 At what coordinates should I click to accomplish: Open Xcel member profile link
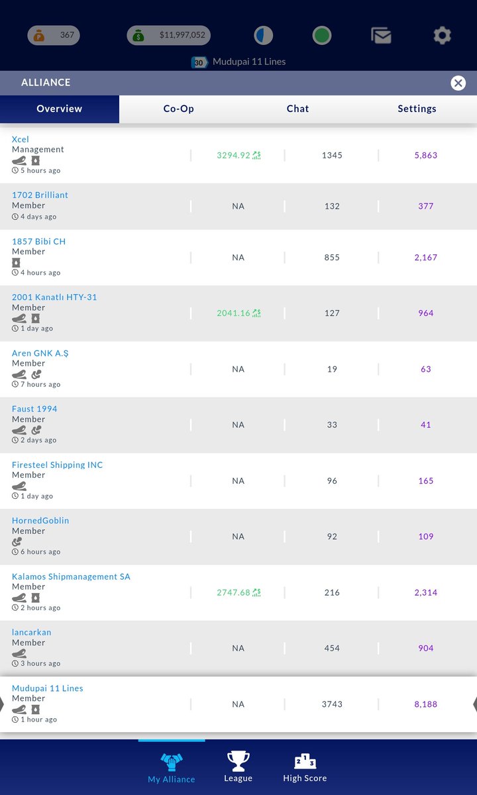click(21, 139)
